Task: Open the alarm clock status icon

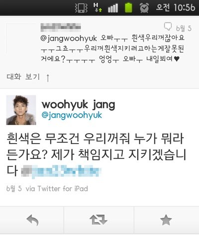Action: pyautogui.click(x=144, y=8)
